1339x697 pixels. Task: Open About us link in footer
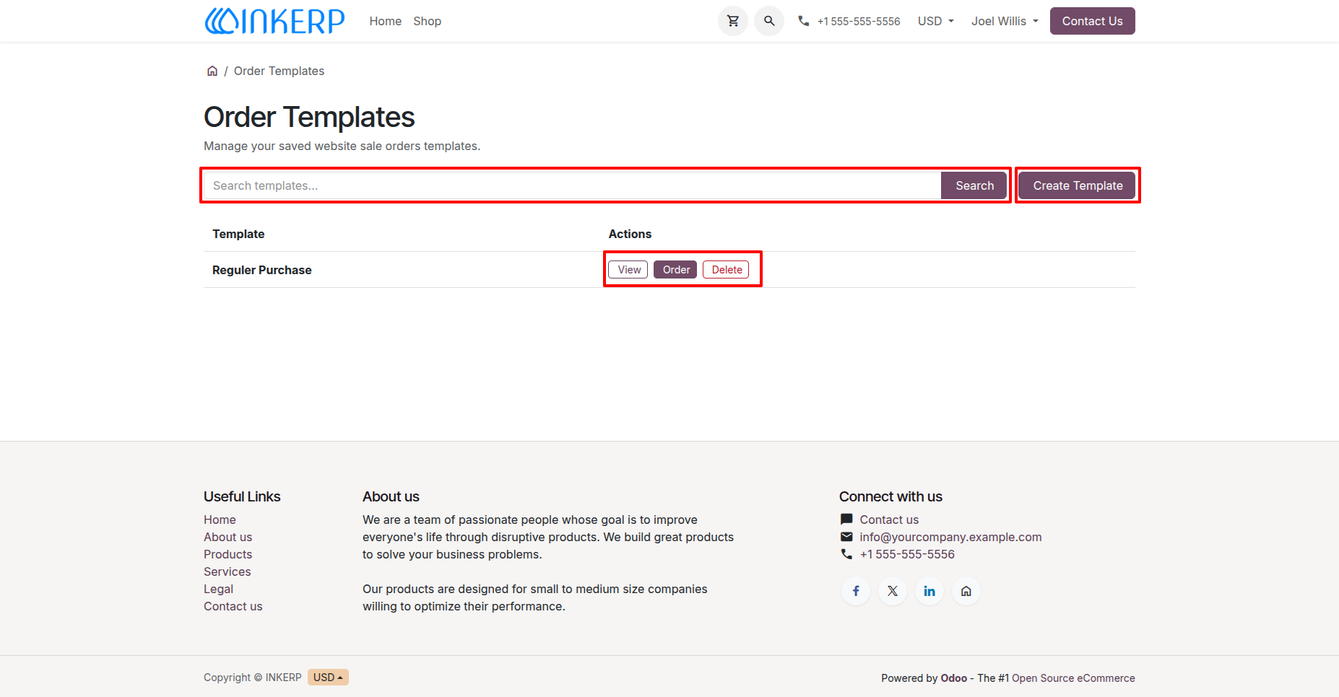pos(227,537)
